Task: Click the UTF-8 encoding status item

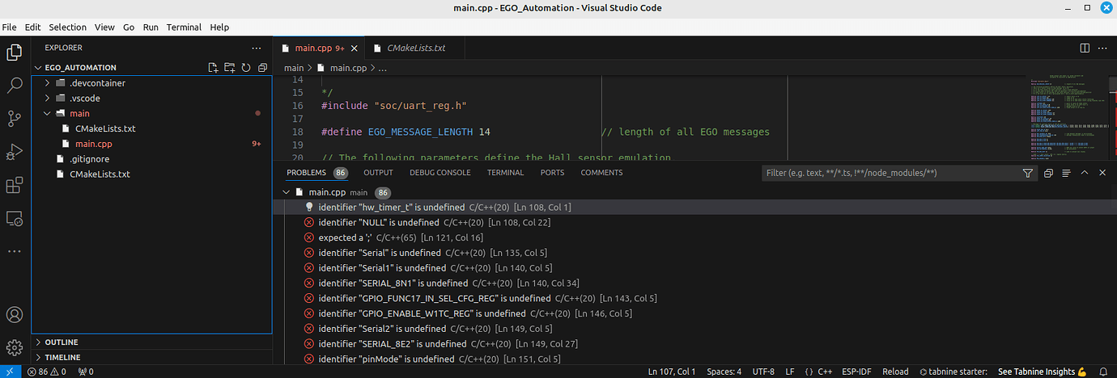Action: click(764, 372)
